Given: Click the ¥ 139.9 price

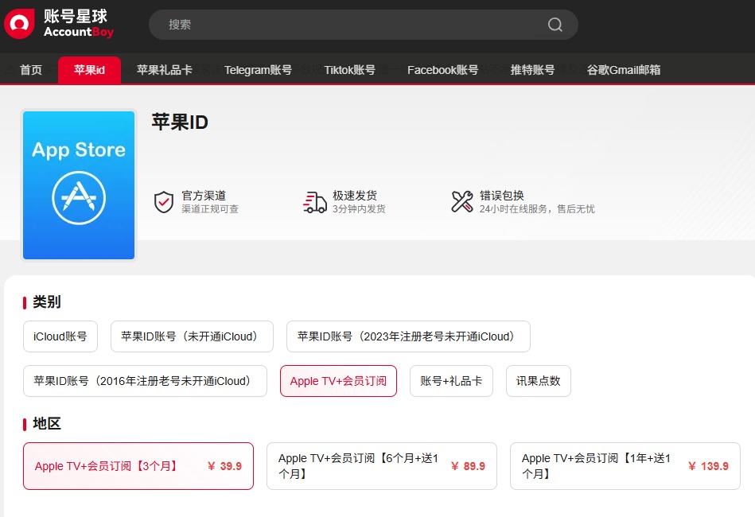Looking at the screenshot, I should 708,466.
